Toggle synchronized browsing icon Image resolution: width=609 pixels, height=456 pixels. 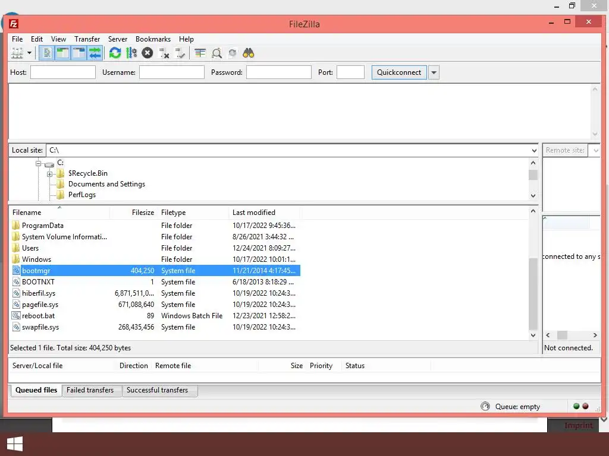coord(233,53)
